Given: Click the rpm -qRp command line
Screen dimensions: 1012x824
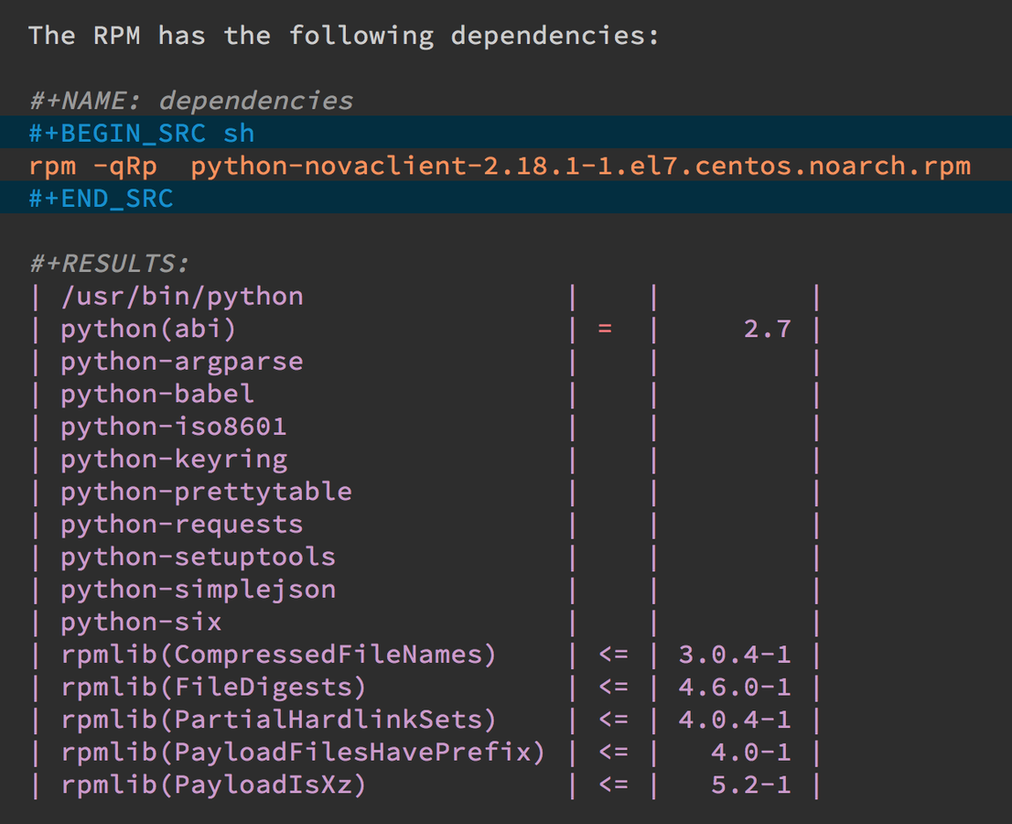Looking at the screenshot, I should coord(500,166).
